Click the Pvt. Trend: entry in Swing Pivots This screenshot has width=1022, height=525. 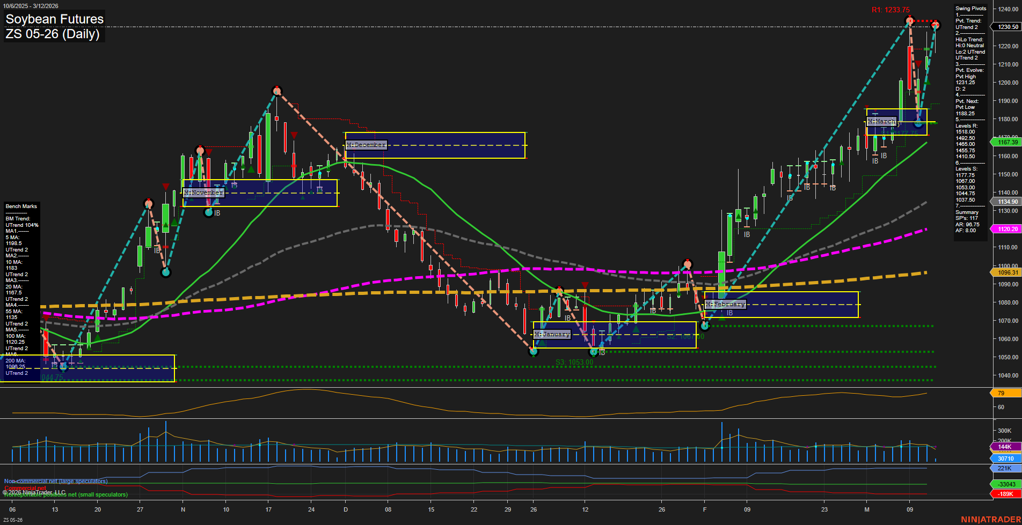tap(968, 21)
